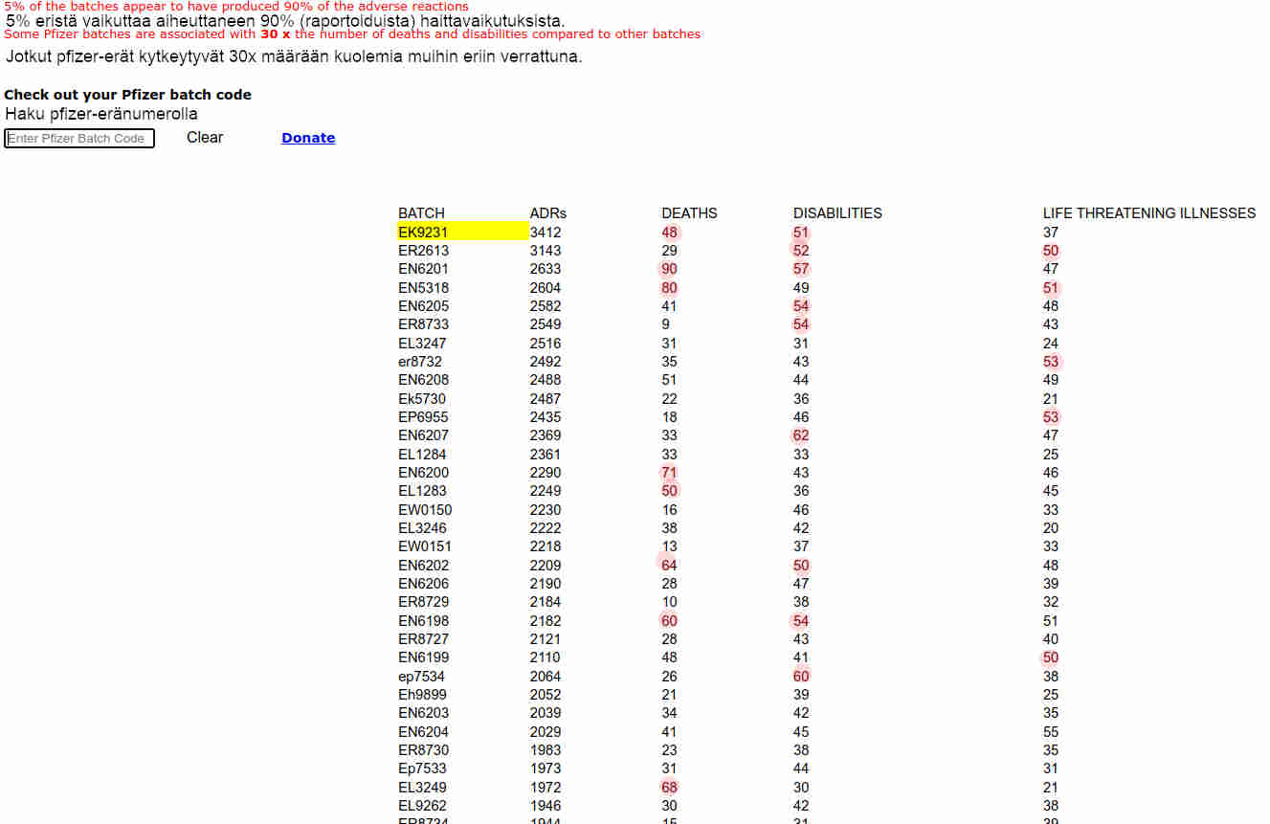Click batch code EN6204
Viewport: 1270px width, 824px height.
click(423, 732)
